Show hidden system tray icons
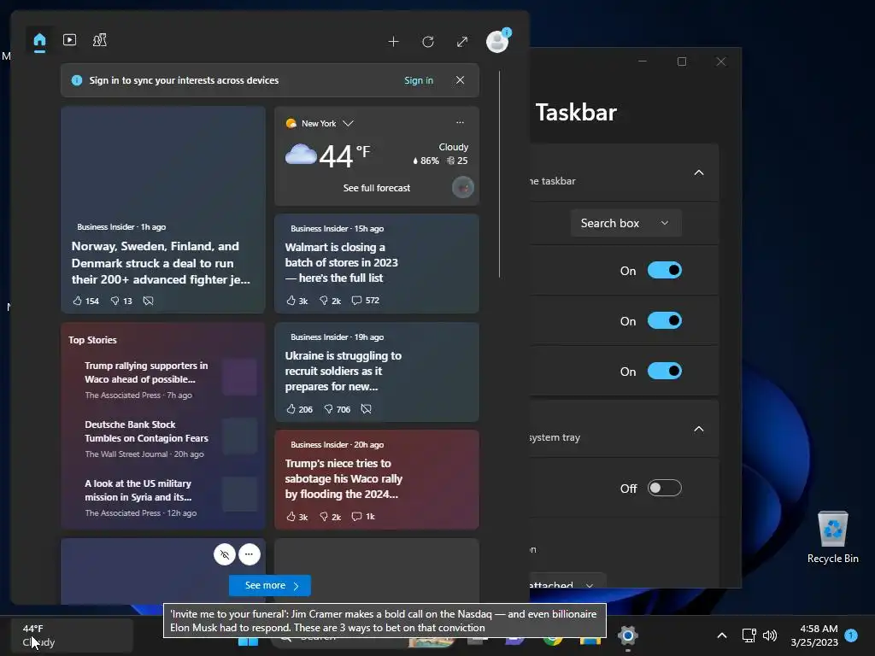 tap(721, 635)
